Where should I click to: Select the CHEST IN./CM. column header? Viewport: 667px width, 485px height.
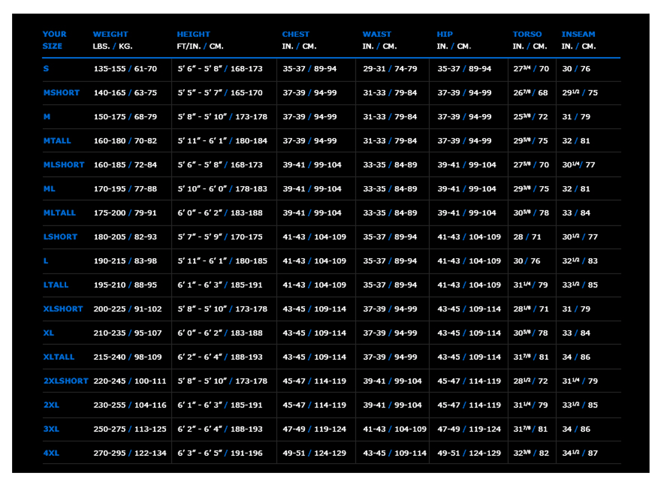[x=295, y=39]
